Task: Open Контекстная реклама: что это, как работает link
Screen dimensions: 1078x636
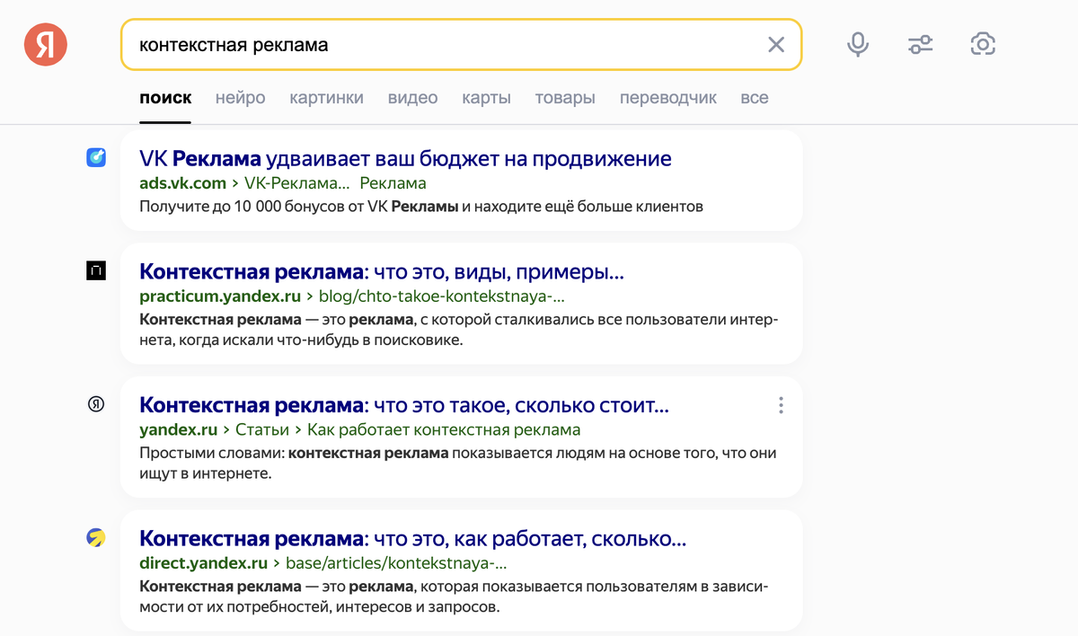Action: (x=413, y=539)
